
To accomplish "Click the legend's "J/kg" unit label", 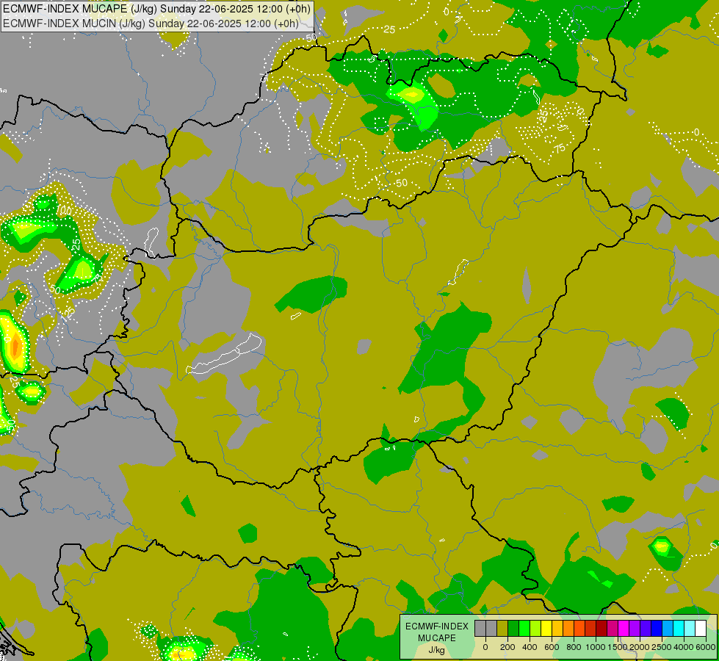I will [437, 650].
